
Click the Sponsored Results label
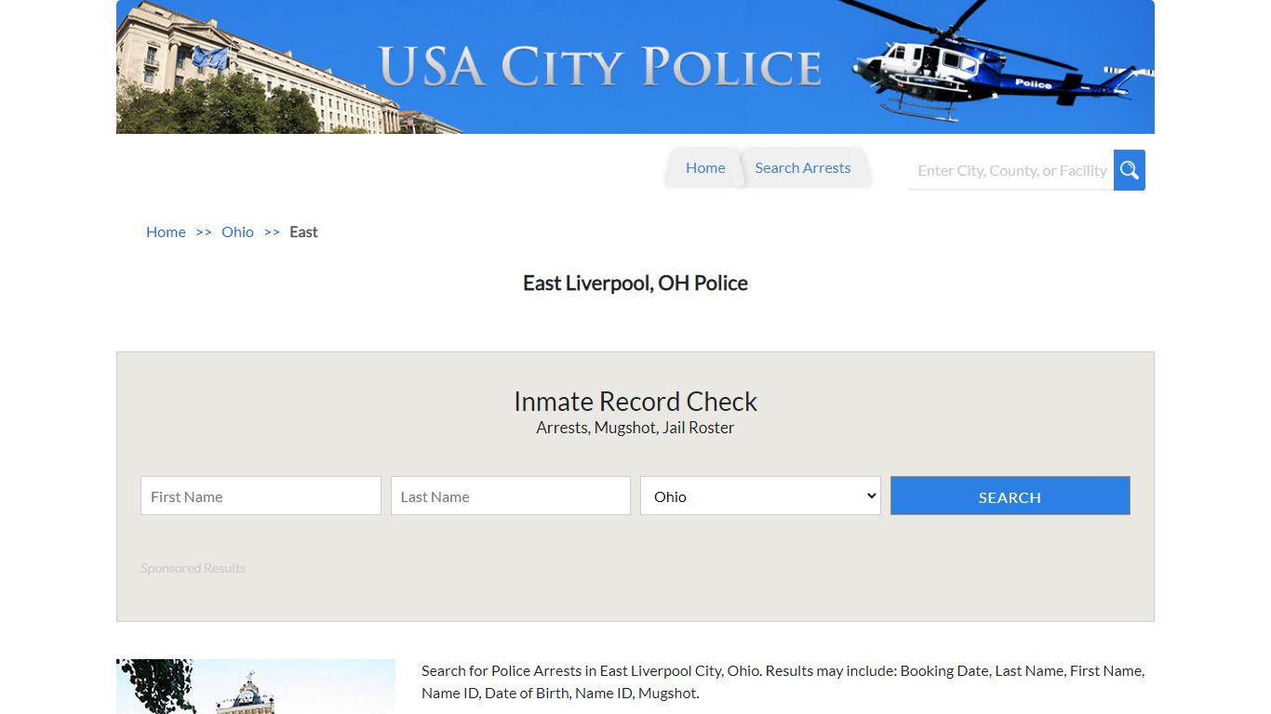[x=193, y=568]
